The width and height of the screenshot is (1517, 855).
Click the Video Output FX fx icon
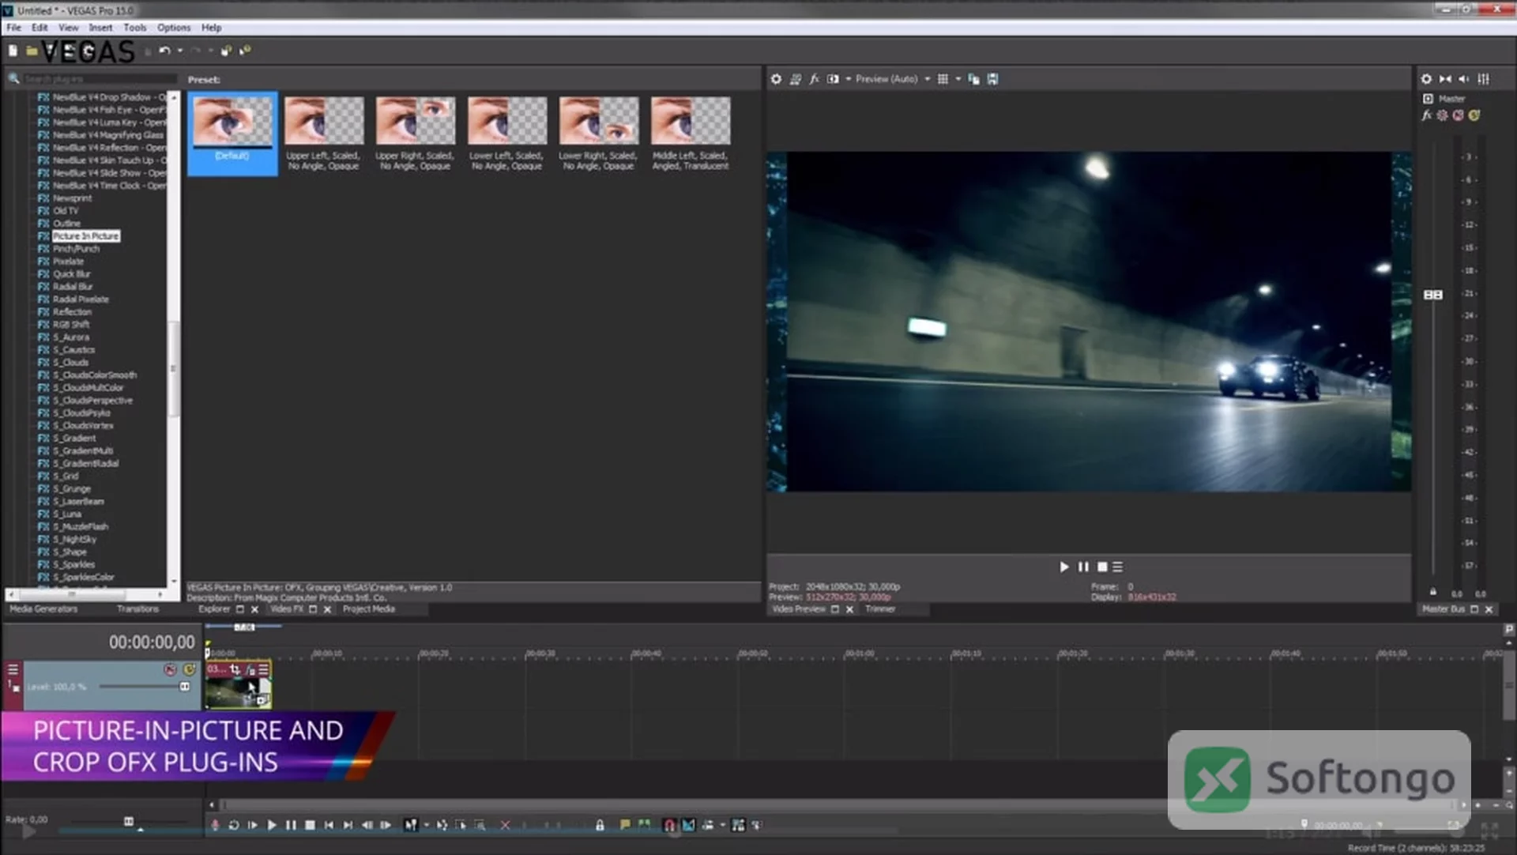(x=814, y=79)
